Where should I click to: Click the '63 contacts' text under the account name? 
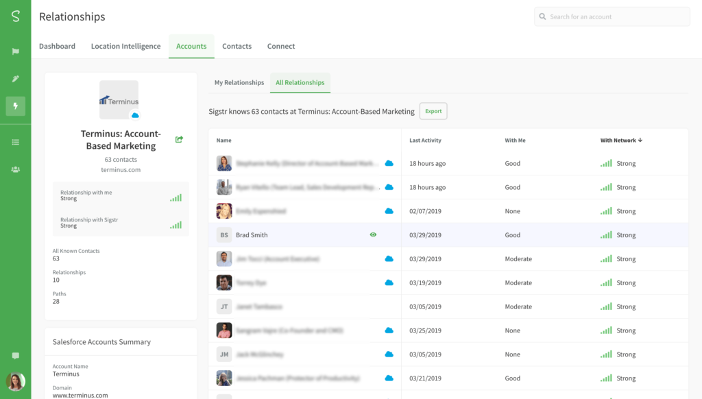(121, 160)
